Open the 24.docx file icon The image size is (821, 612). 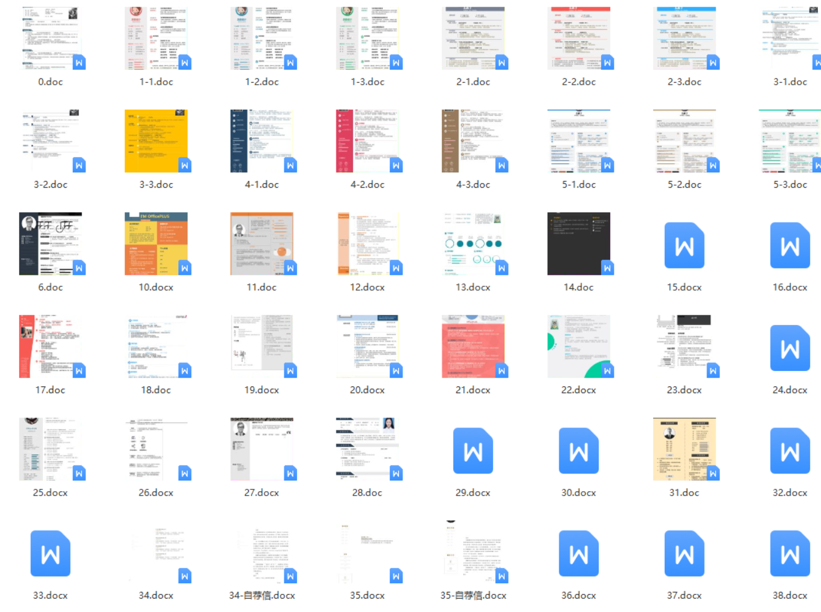pyautogui.click(x=789, y=348)
